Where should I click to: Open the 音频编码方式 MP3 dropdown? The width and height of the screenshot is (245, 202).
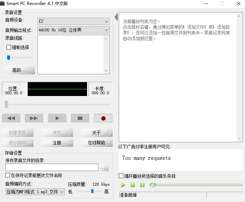pyautogui.click(x=35, y=192)
